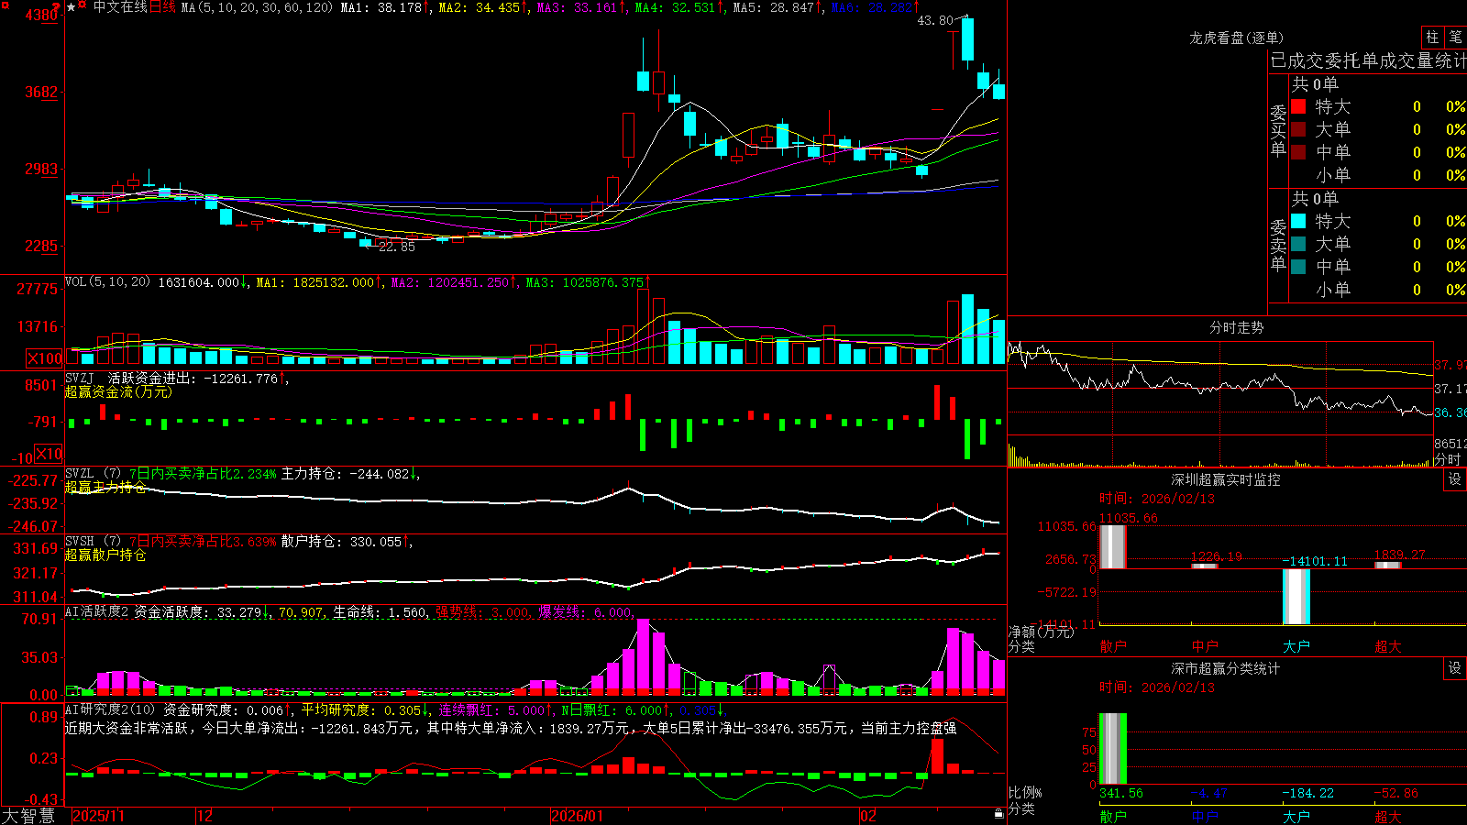Click the red question mark icon at top-left
This screenshot has width=1467, height=825.
coord(57,8)
